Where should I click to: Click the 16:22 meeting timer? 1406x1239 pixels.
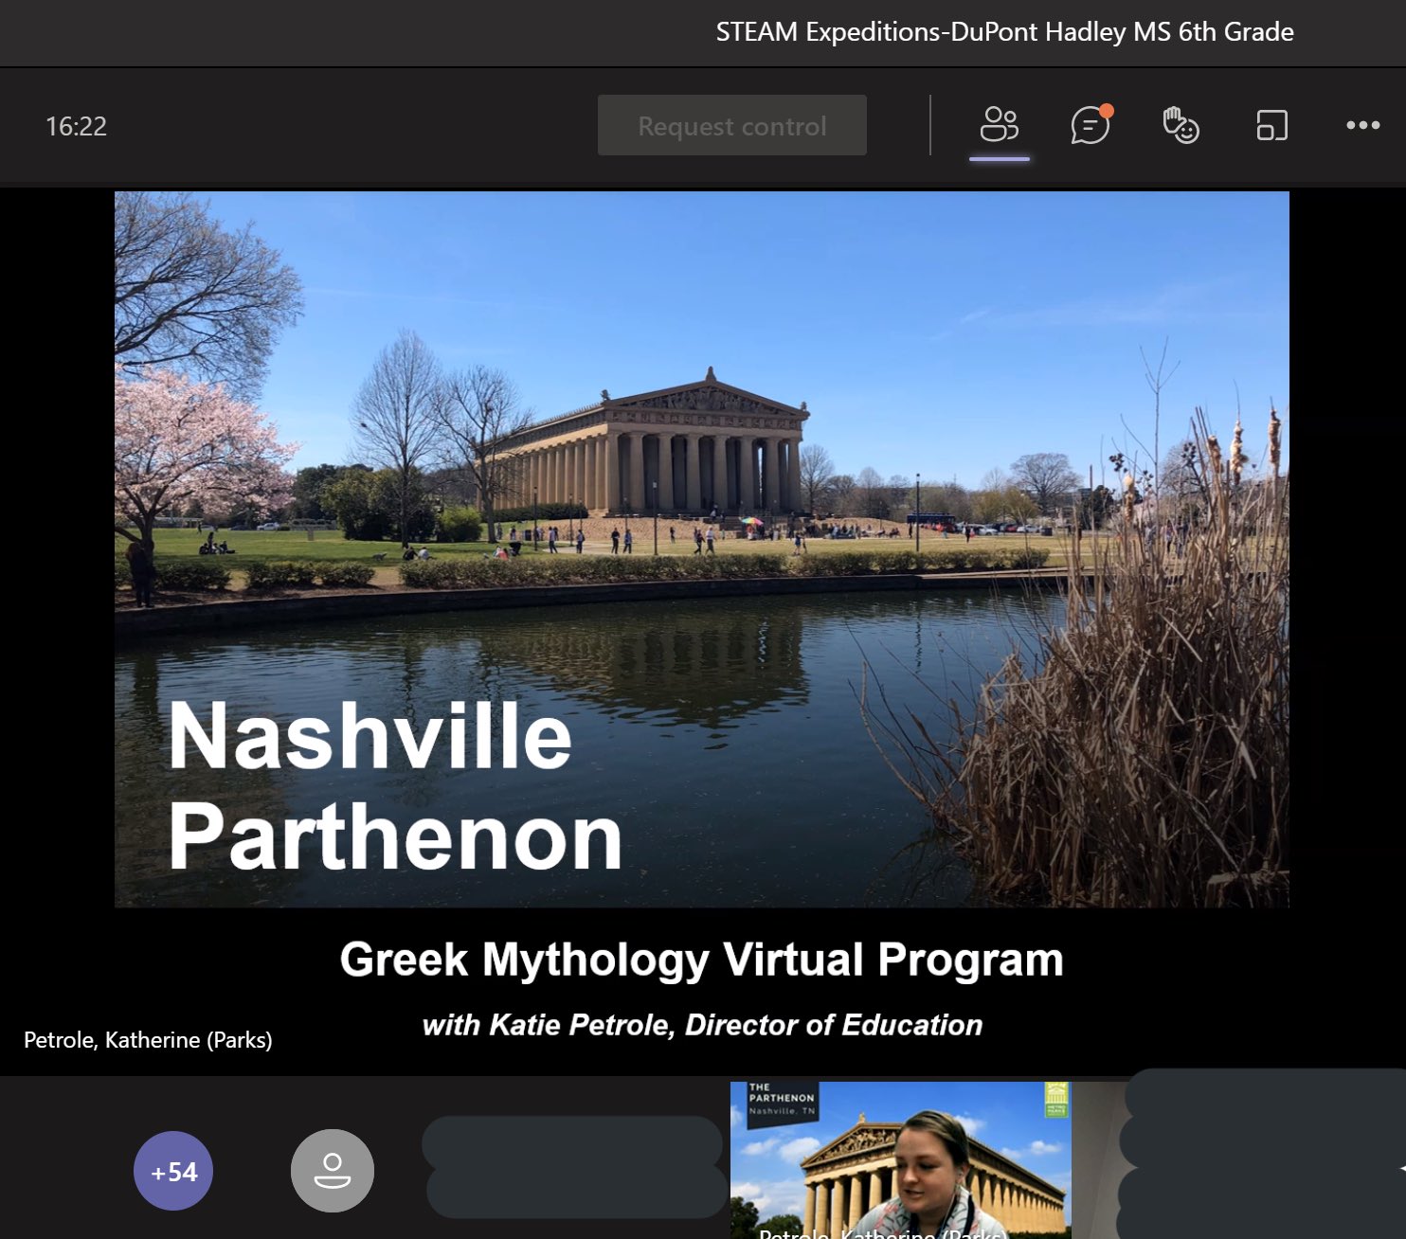[76, 126]
